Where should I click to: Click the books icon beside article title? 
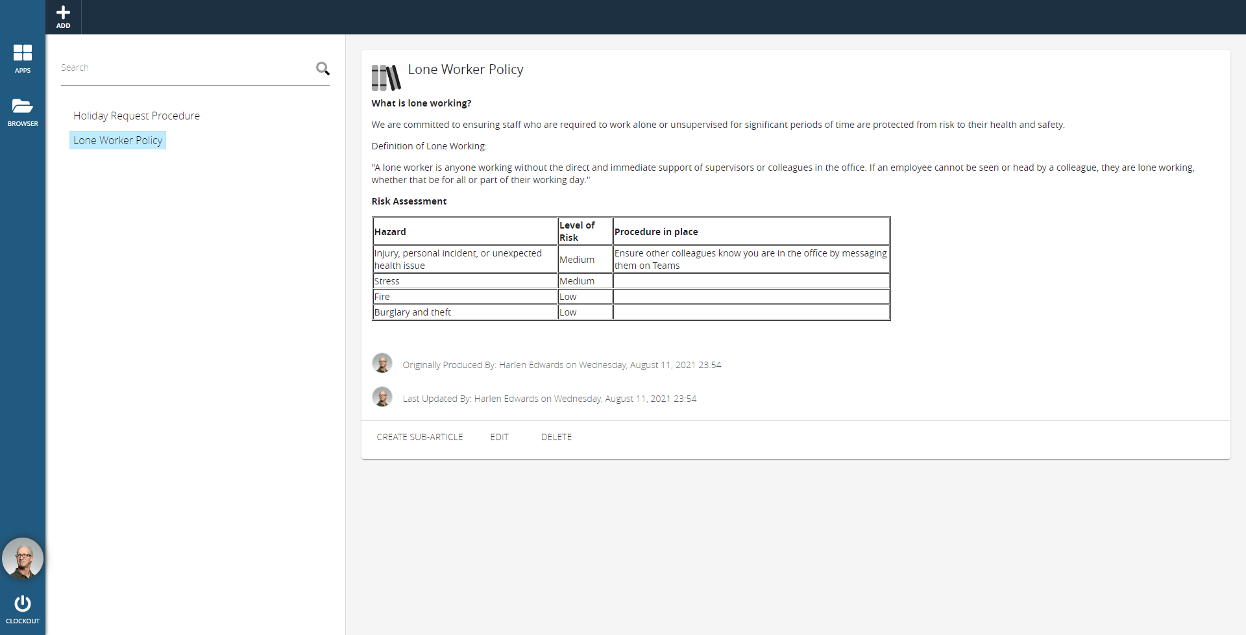[386, 77]
